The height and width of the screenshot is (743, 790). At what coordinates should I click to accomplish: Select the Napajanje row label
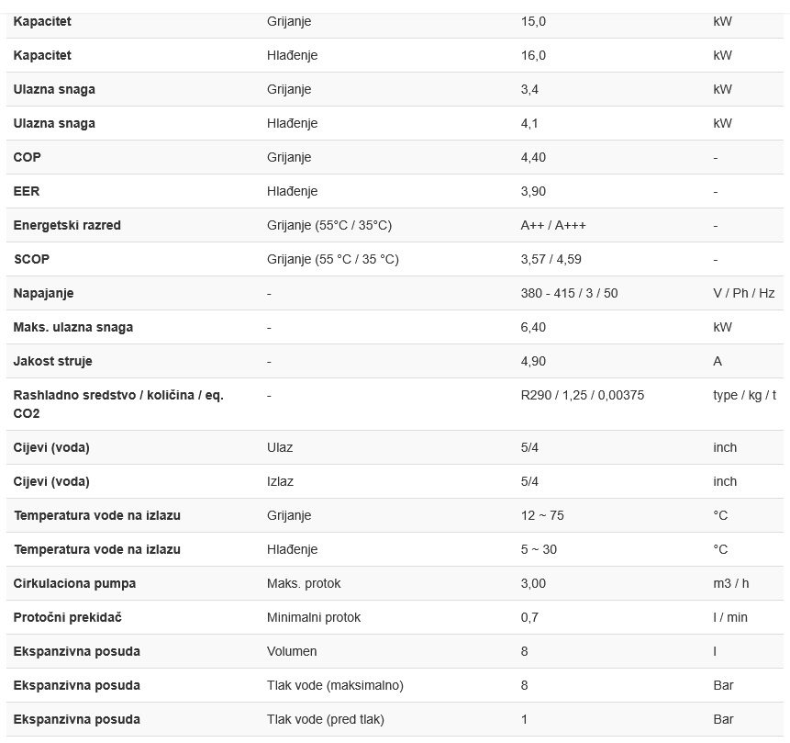point(43,293)
